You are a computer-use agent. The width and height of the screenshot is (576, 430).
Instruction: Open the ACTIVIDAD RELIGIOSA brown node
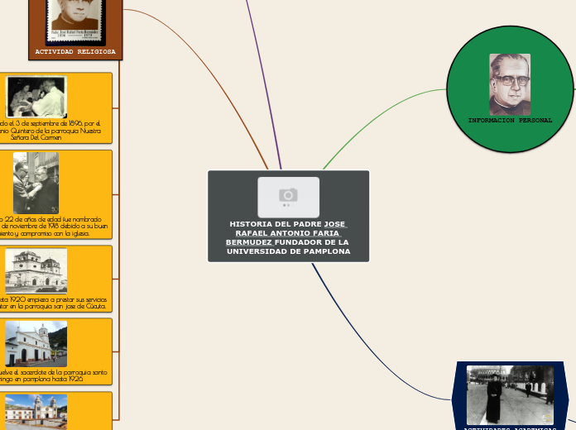tap(75, 30)
